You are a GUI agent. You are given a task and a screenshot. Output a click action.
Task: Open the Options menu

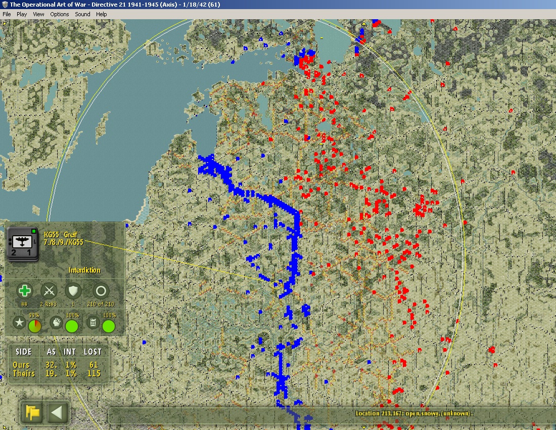59,14
